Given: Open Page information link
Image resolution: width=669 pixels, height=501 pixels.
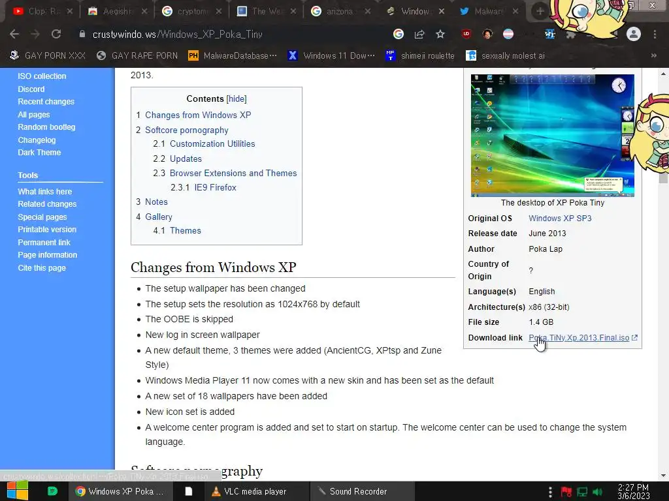Looking at the screenshot, I should pos(47,255).
